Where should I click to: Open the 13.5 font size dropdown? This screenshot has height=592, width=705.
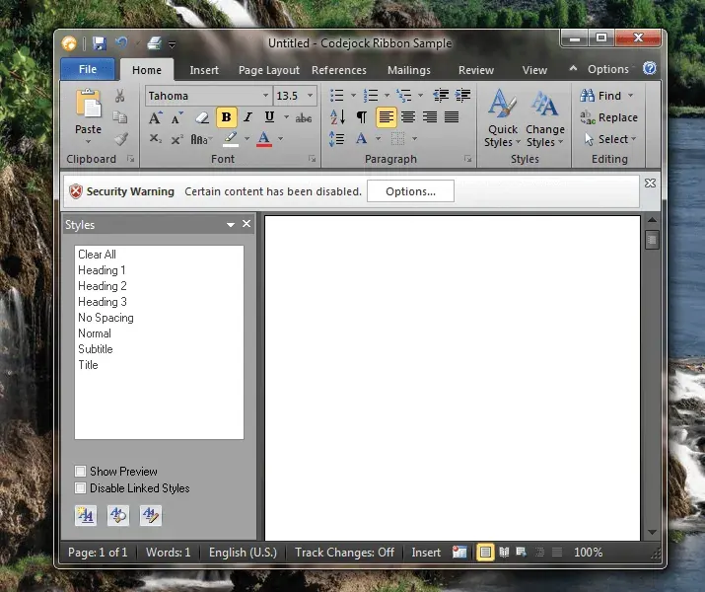[x=311, y=96]
